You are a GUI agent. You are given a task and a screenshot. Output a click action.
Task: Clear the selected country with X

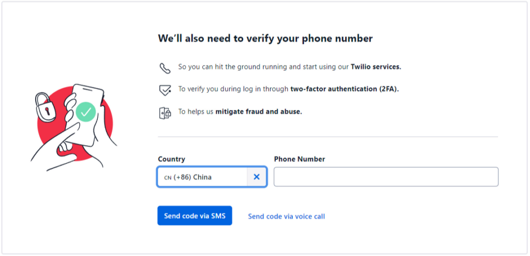coord(257,177)
